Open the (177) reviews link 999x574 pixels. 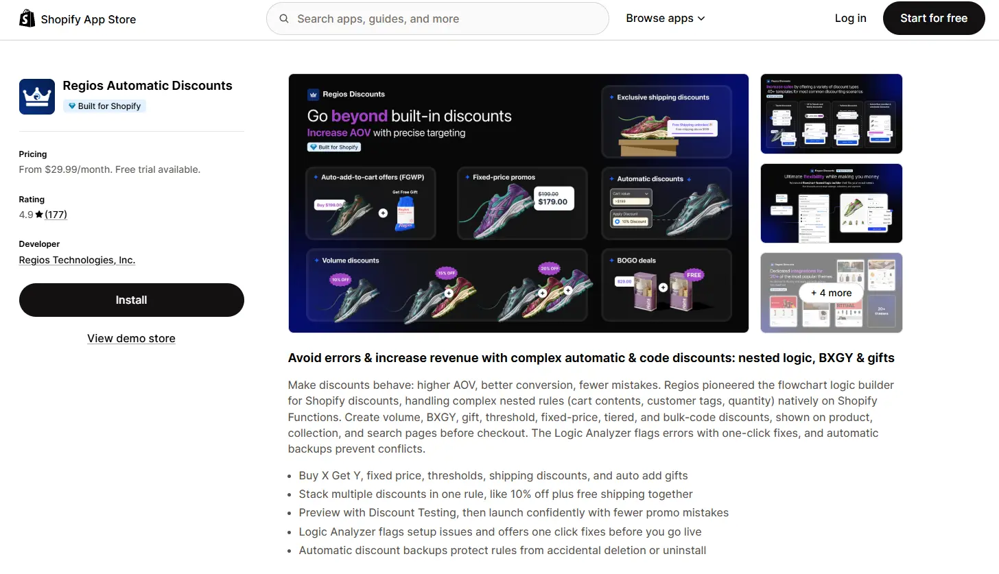click(56, 215)
